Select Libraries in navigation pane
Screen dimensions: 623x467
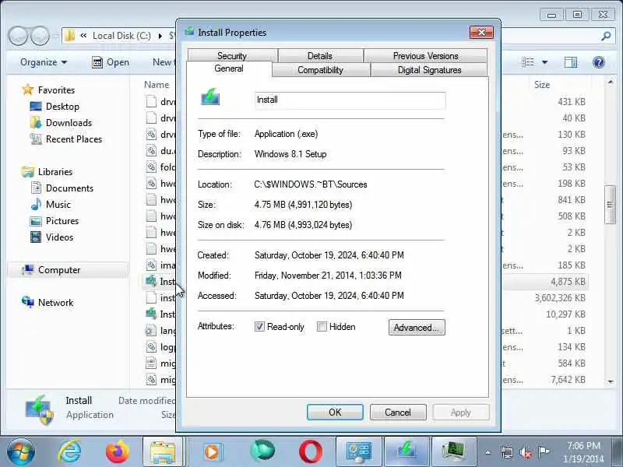click(x=55, y=172)
